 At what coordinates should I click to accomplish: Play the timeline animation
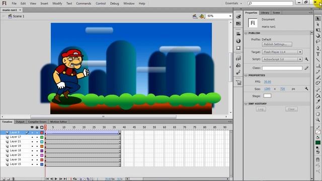pos(56,179)
